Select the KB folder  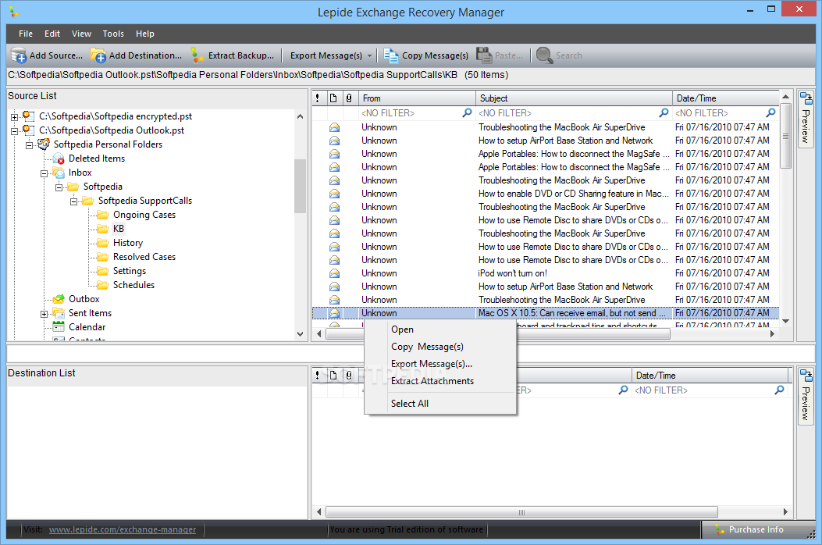[x=119, y=229]
